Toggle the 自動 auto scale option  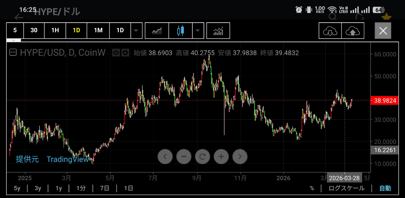[385, 188]
